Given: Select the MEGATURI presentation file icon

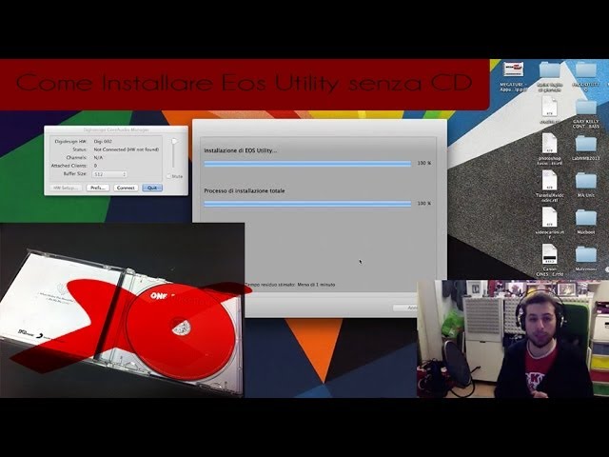Looking at the screenshot, I should (x=513, y=70).
